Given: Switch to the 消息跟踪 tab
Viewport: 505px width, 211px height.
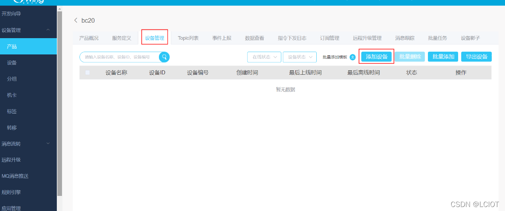Looking at the screenshot, I should click(x=405, y=38).
